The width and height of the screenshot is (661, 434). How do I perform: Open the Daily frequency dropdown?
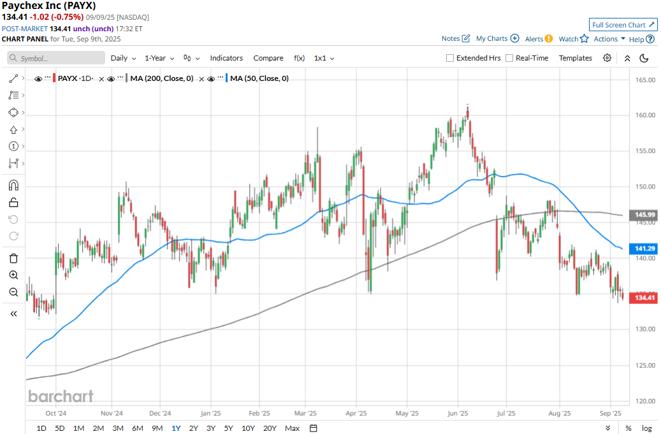pyautogui.click(x=123, y=58)
